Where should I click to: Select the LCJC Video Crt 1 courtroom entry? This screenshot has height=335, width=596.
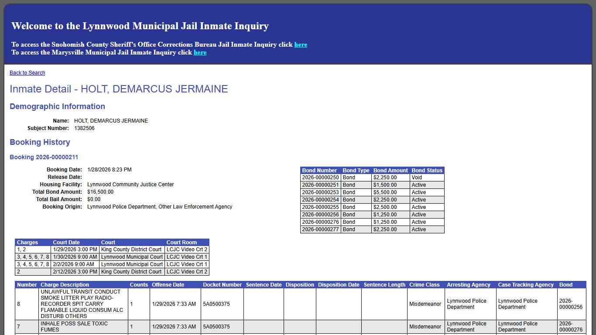pyautogui.click(x=187, y=256)
